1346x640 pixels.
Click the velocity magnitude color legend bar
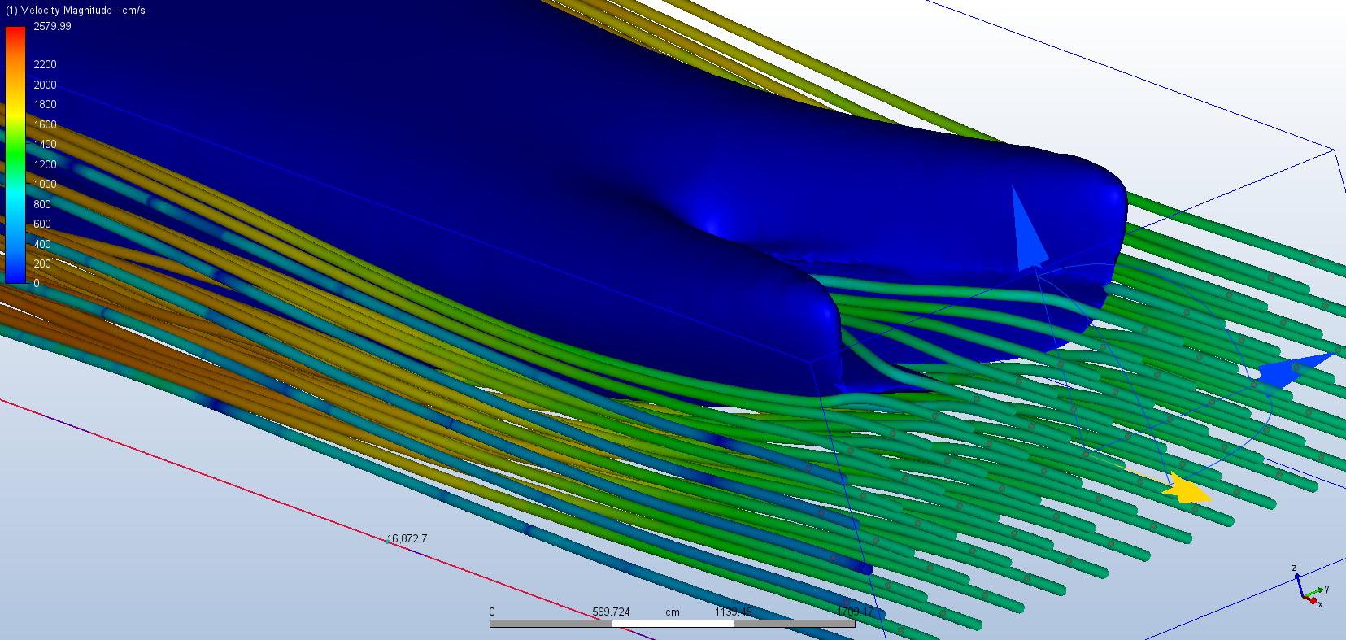[x=15, y=155]
